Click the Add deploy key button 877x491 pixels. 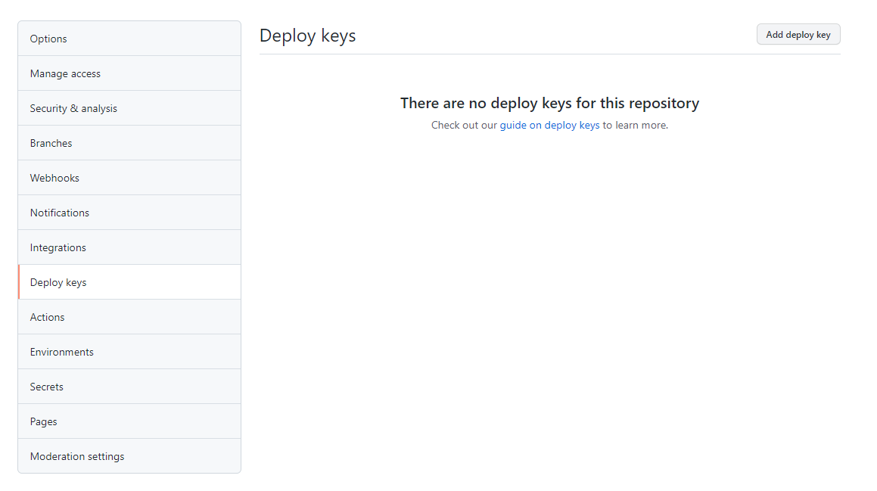pyautogui.click(x=798, y=35)
